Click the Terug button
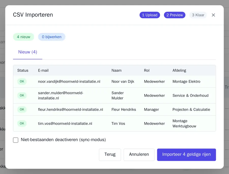This screenshot has width=229, height=174. 110,155
